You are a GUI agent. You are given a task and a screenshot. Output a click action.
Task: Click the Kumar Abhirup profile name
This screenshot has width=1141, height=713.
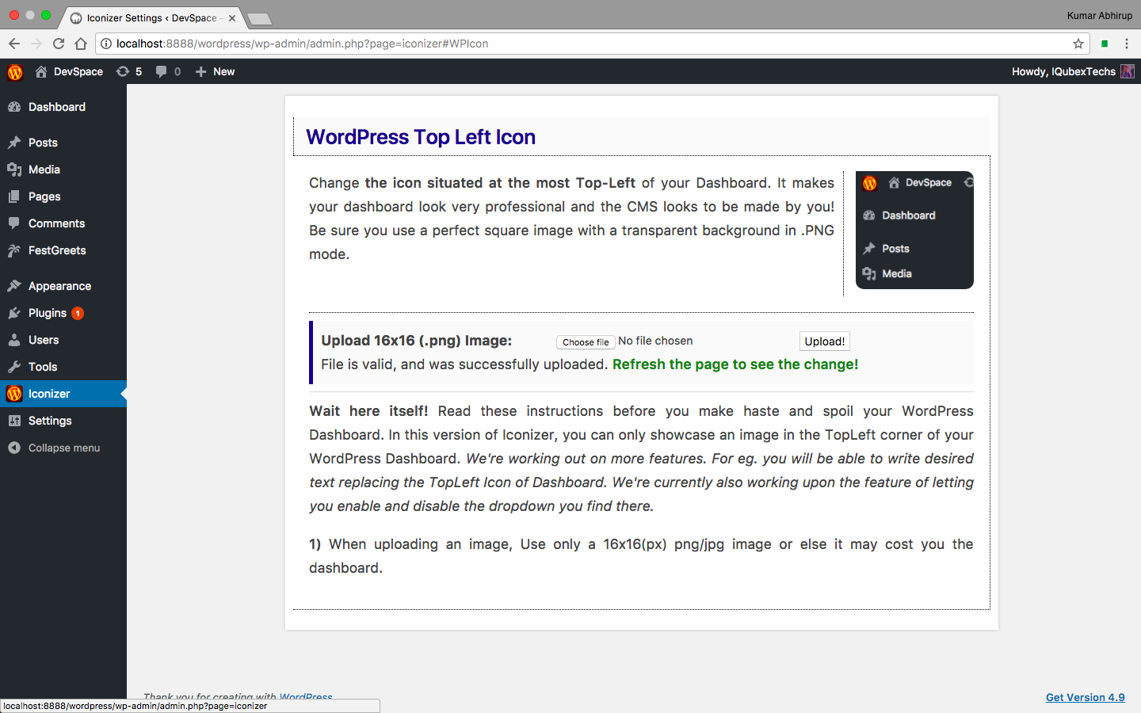point(1100,15)
